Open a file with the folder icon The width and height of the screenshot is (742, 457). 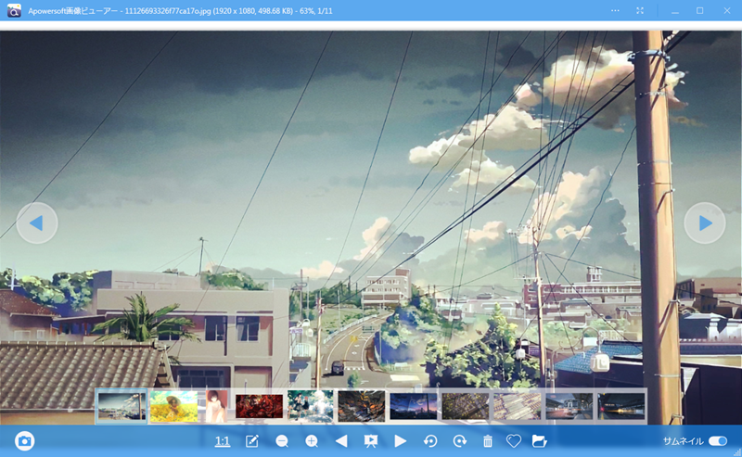[540, 441]
